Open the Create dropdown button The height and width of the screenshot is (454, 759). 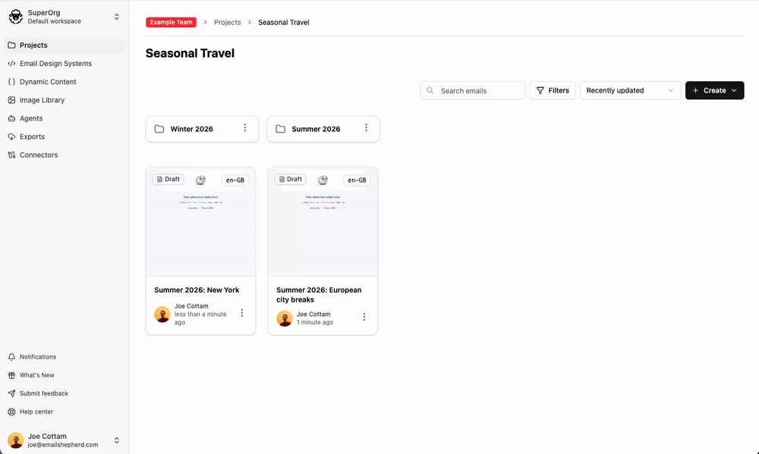click(x=714, y=90)
